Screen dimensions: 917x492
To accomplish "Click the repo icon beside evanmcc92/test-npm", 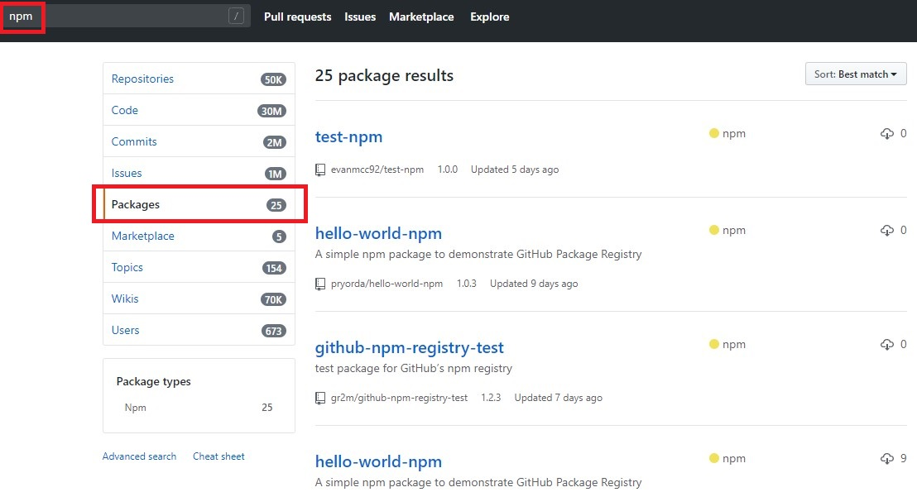I will [x=320, y=170].
